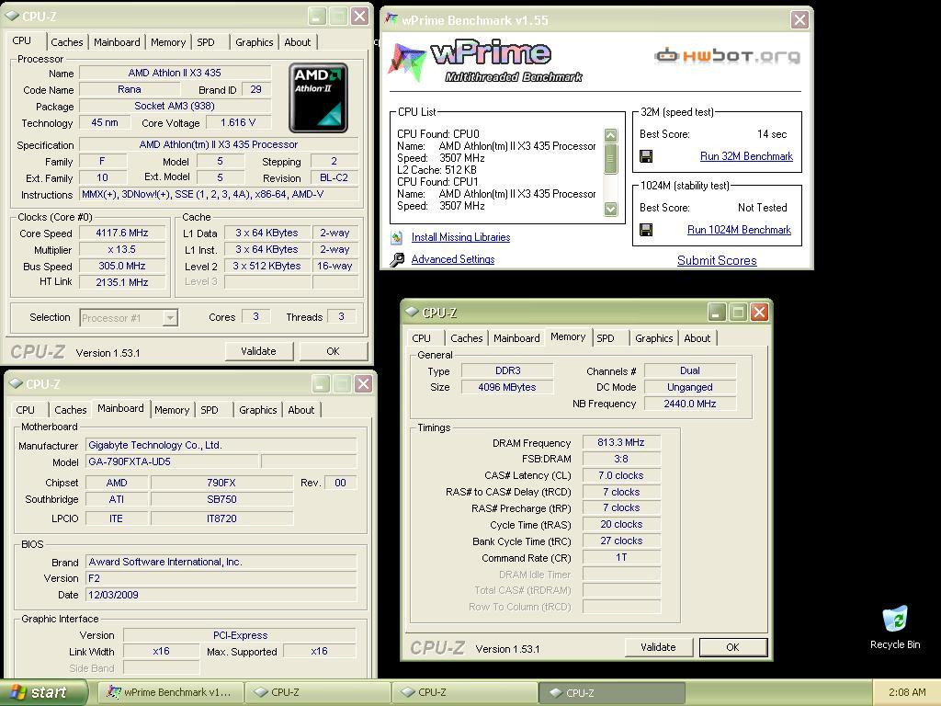Viewport: 941px width, 706px height.
Task: Open the Install Missing Libraries link
Action: (460, 237)
